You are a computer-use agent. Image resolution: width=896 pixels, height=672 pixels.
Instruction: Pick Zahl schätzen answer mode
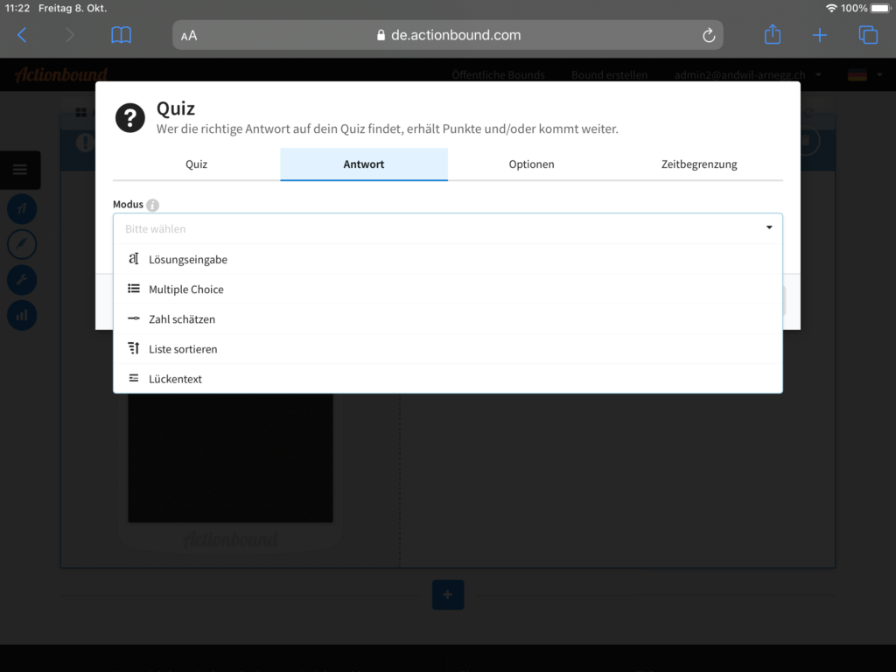click(x=181, y=319)
